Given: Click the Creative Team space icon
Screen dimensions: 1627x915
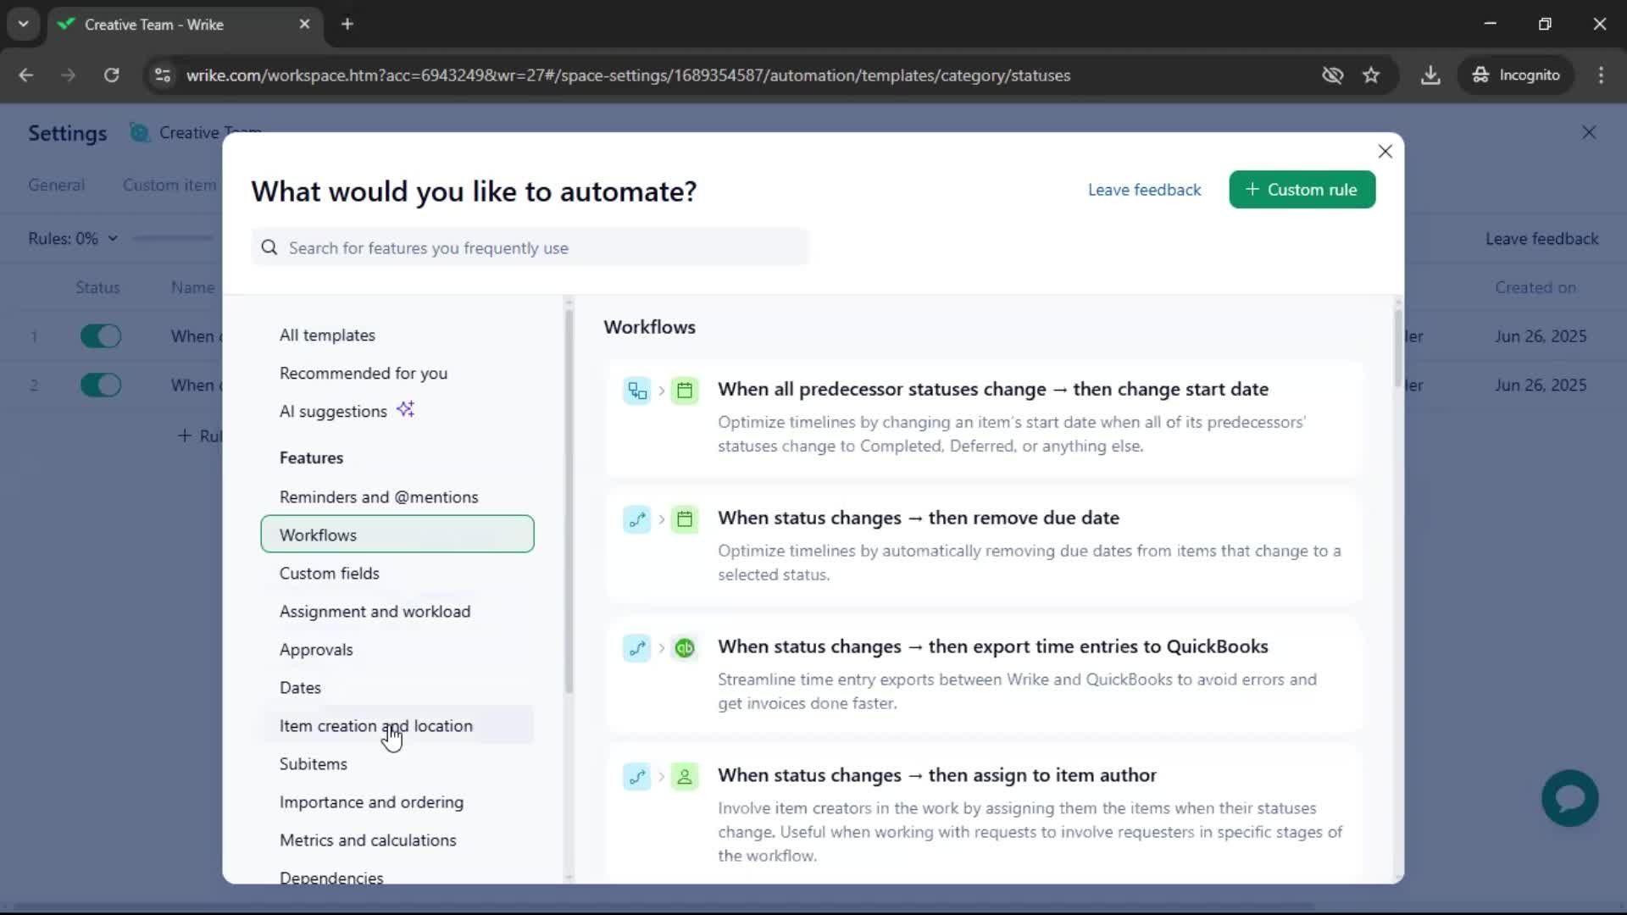Looking at the screenshot, I should pyautogui.click(x=139, y=133).
